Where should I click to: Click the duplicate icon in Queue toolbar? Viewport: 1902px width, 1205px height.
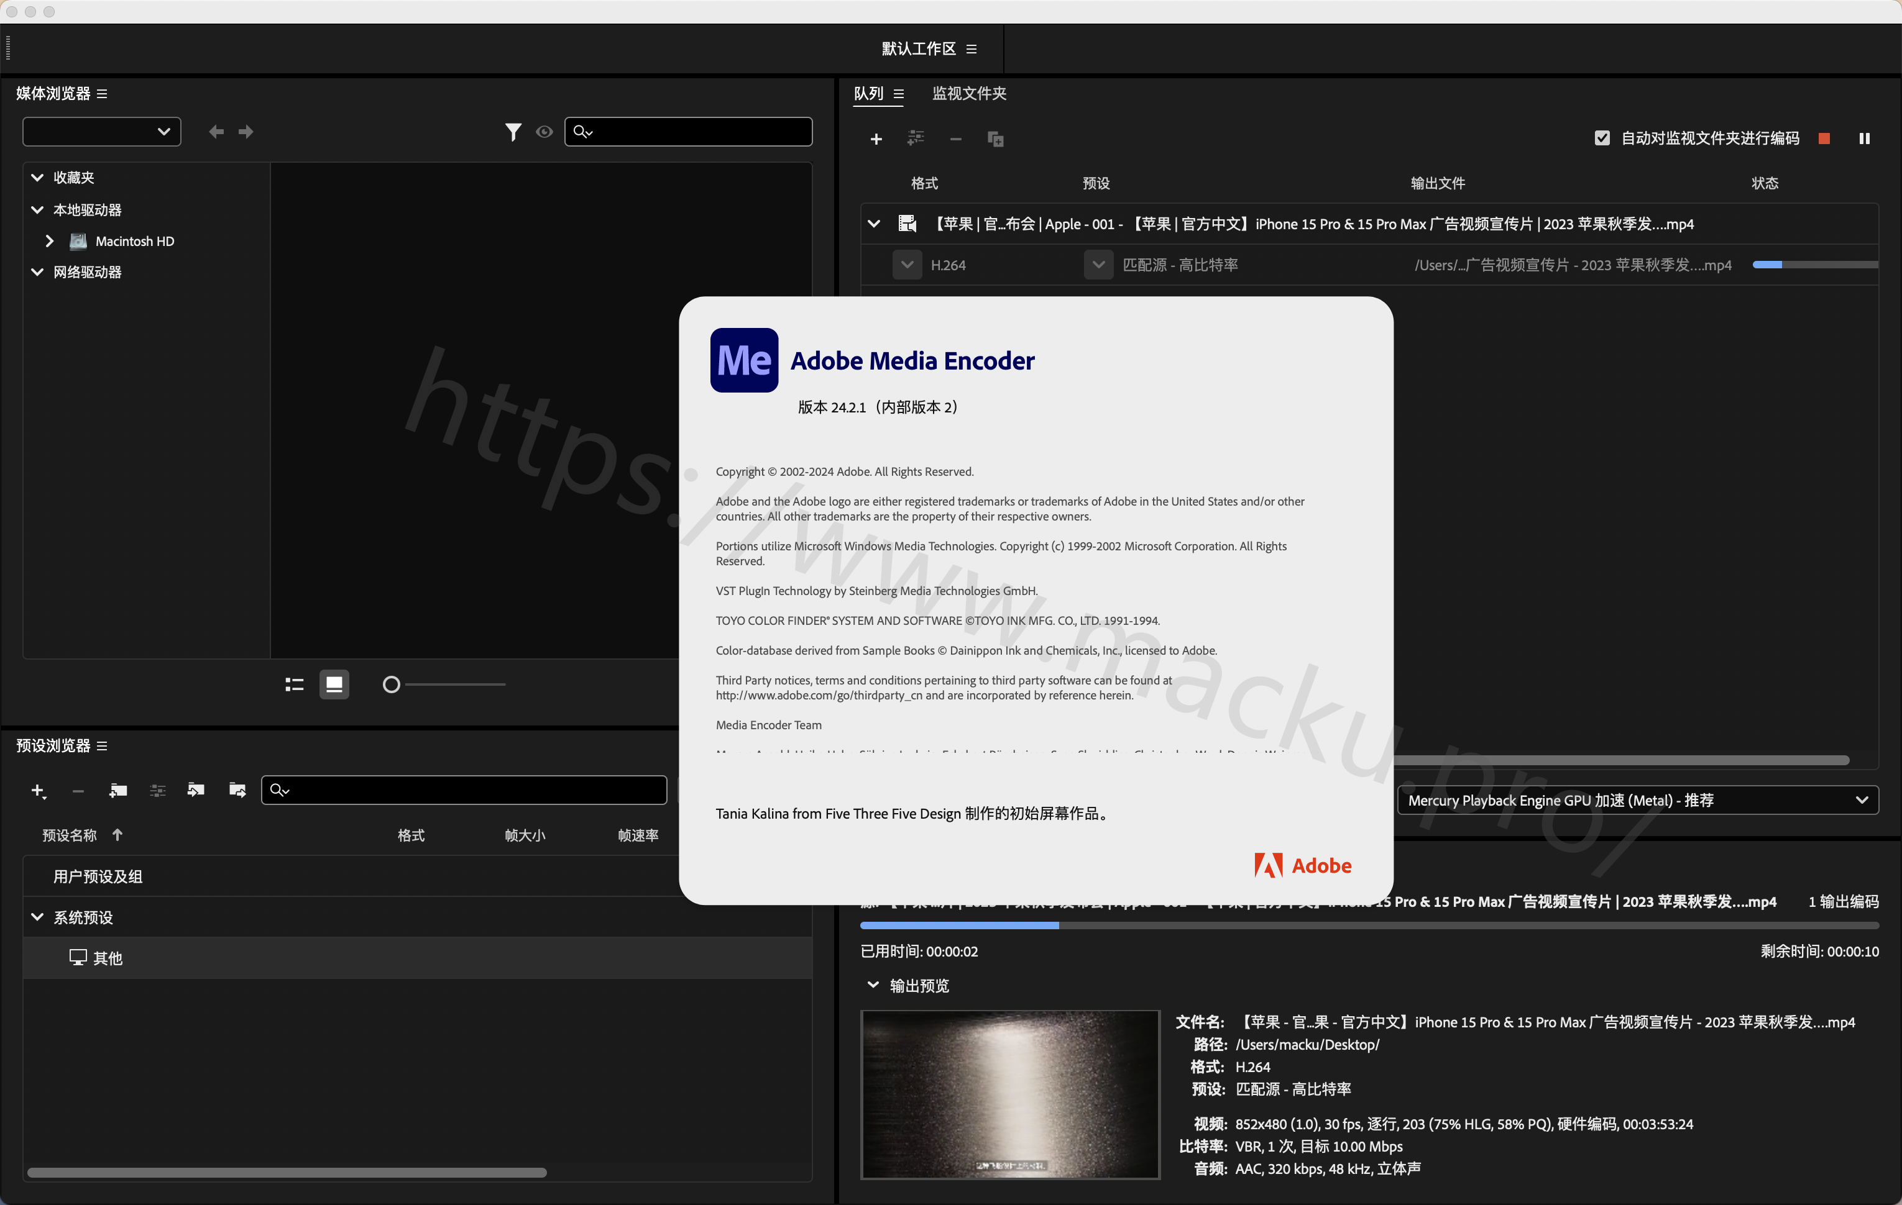pyautogui.click(x=995, y=139)
